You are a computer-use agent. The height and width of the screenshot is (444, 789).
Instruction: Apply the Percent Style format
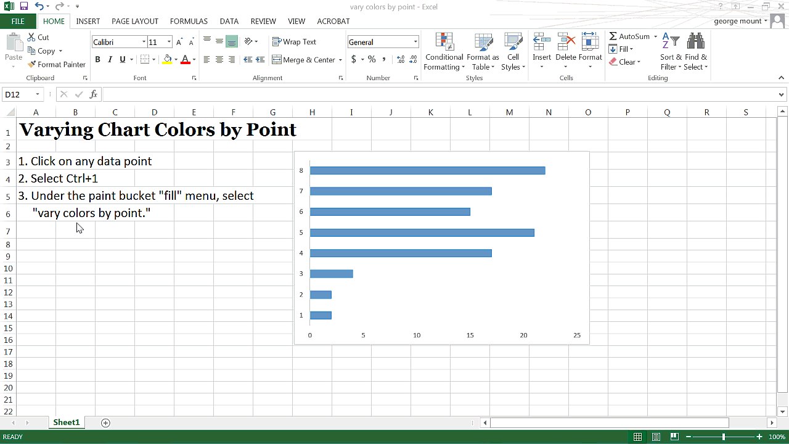[x=370, y=60]
